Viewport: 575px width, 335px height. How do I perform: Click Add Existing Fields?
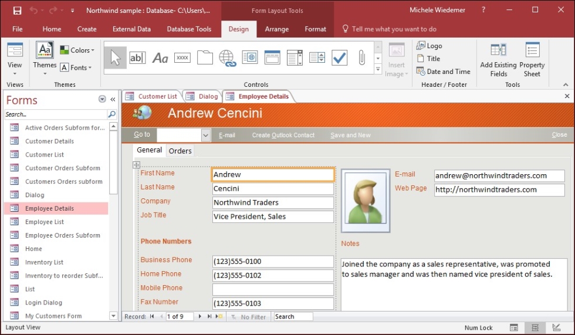[x=498, y=60]
